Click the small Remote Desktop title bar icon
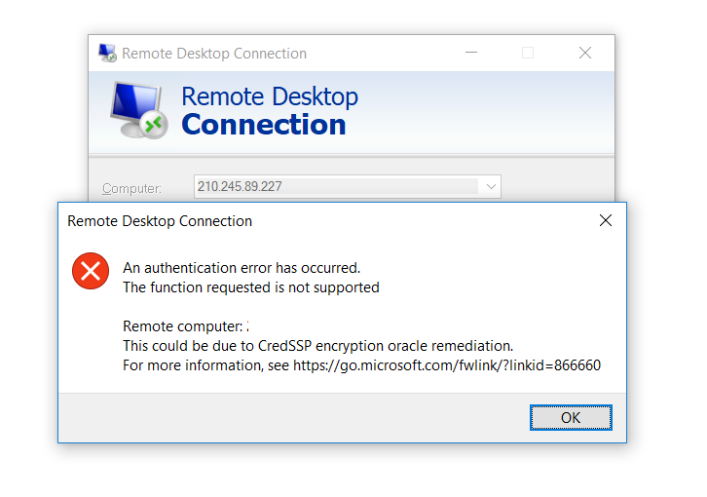 [x=107, y=53]
